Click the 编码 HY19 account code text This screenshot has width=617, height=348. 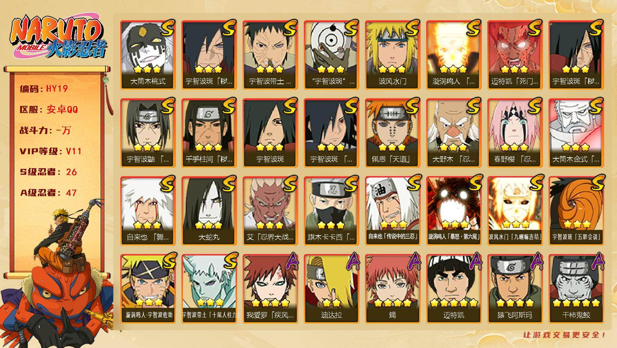pyautogui.click(x=44, y=89)
